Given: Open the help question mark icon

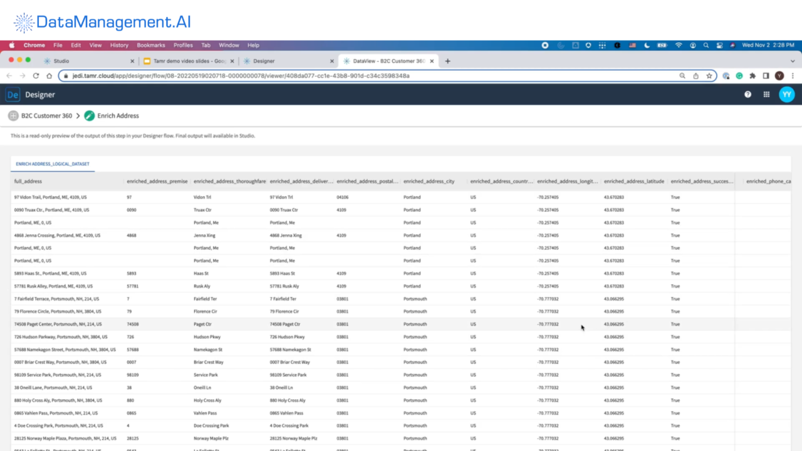Looking at the screenshot, I should coord(747,95).
